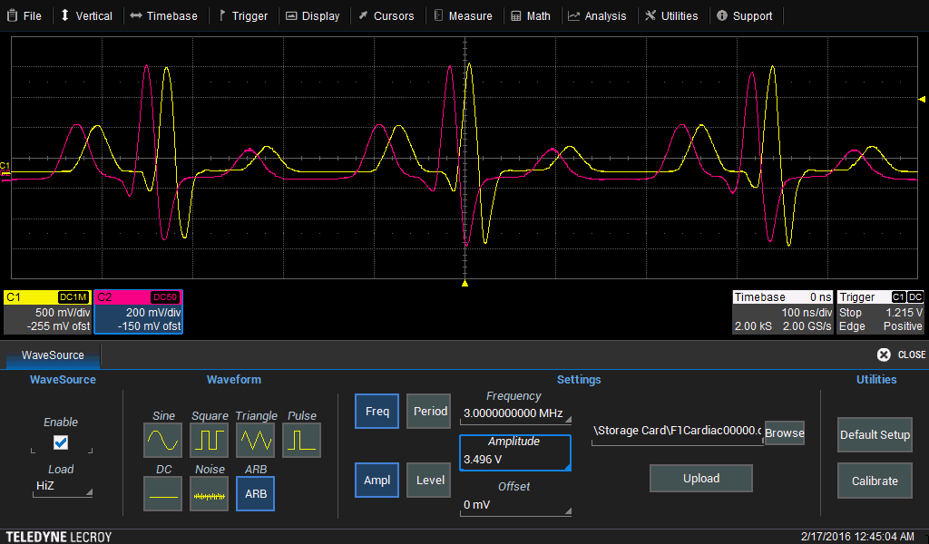Click the trigger level marker on right edge
The image size is (929, 544).
922,99
